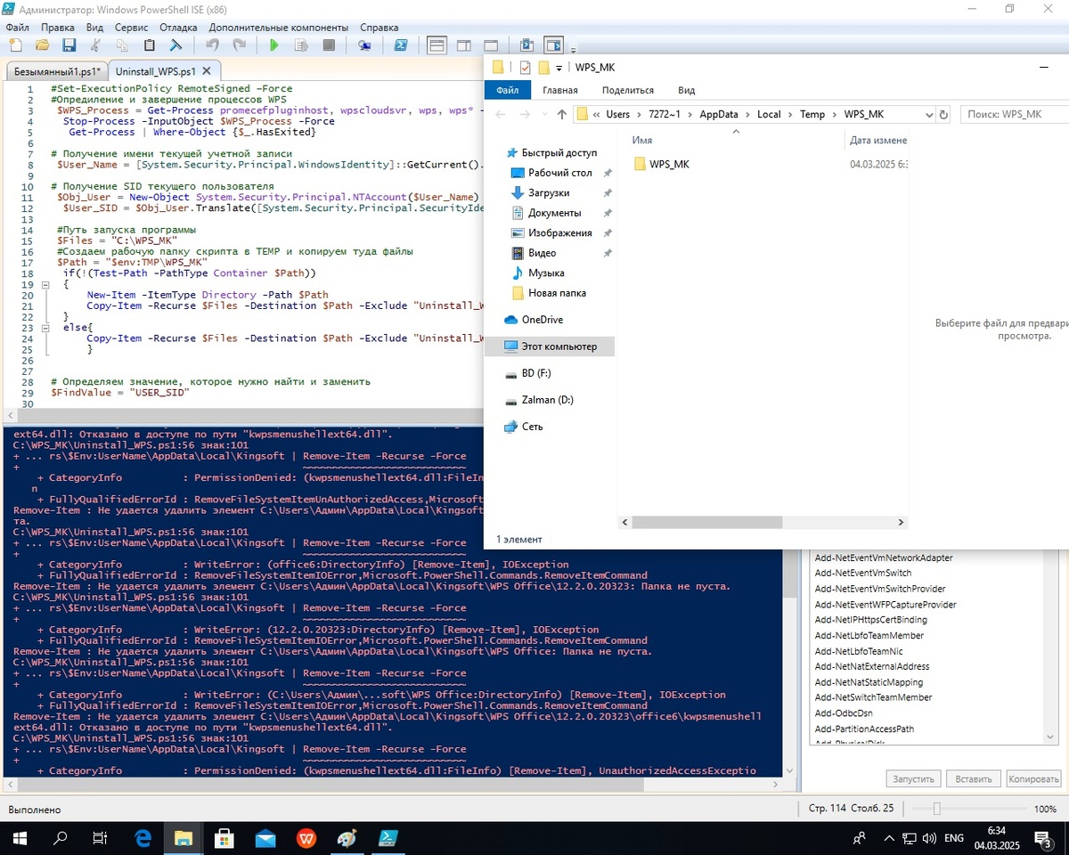Collapse the if block at line 19

[x=45, y=284]
